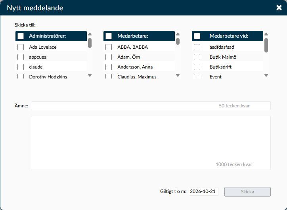This screenshot has width=287, height=210.
Task: Click the ABBA, BABBA name
Action: pyautogui.click(x=132, y=47)
